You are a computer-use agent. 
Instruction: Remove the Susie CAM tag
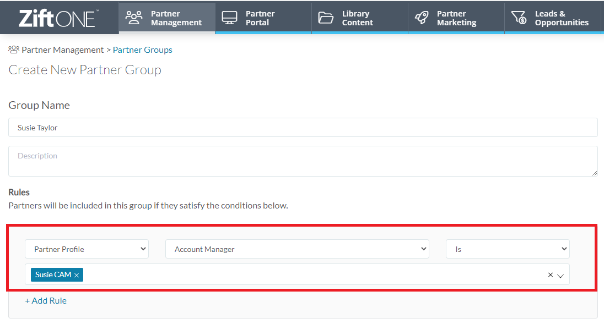click(77, 275)
